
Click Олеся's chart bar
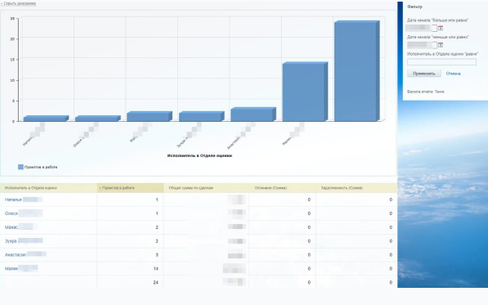point(98,119)
